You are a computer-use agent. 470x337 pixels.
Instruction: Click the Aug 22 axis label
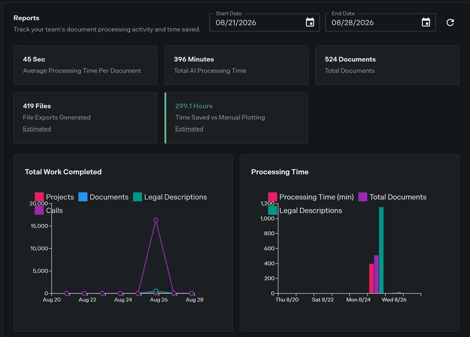pos(87,299)
